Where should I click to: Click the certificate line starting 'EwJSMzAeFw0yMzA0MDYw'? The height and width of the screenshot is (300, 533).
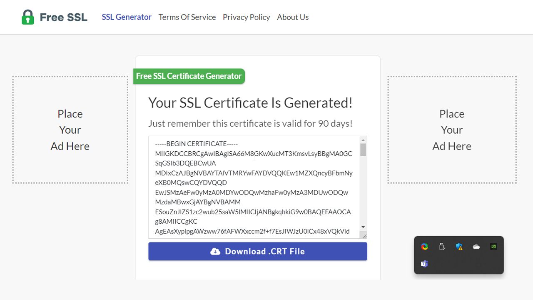252,192
